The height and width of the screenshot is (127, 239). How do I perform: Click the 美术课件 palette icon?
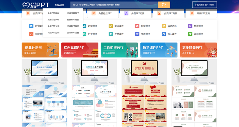pos(137,34)
